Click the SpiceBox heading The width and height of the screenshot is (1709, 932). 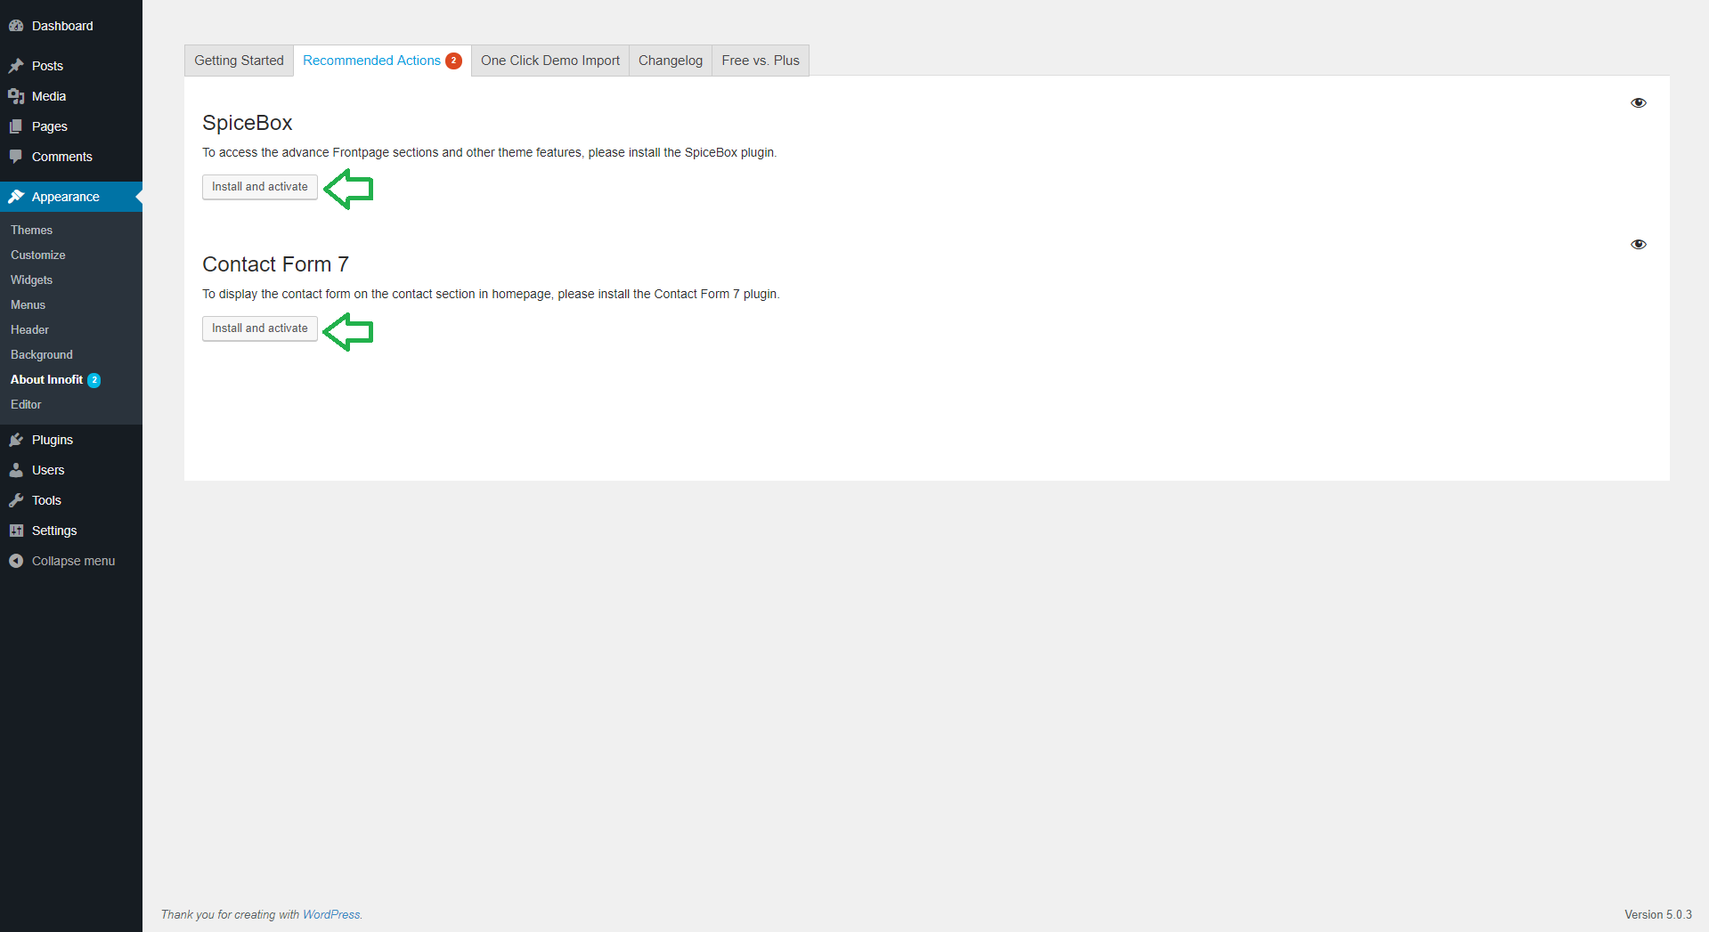click(x=248, y=123)
